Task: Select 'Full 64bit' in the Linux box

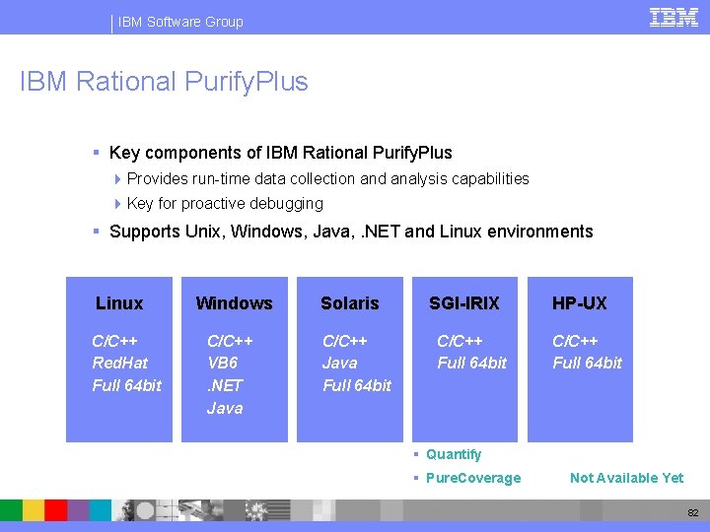Action: point(127,385)
